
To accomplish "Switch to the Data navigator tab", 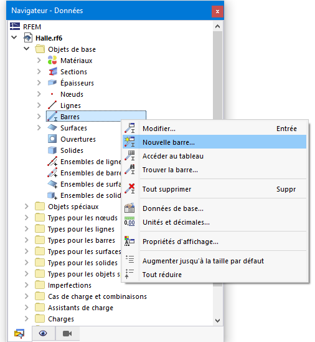I will (x=19, y=333).
